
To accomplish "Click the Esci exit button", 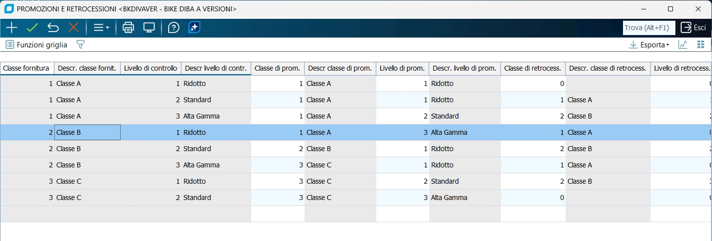I will (694, 28).
